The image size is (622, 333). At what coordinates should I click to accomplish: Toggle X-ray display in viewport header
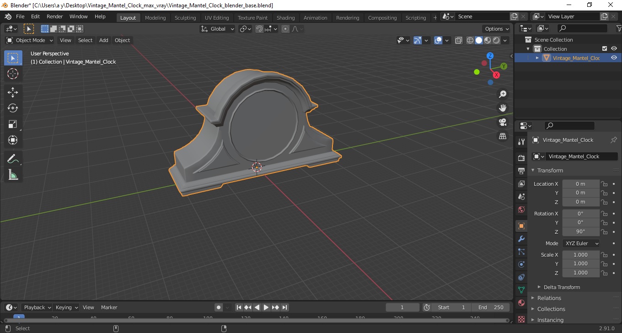pyautogui.click(x=459, y=40)
